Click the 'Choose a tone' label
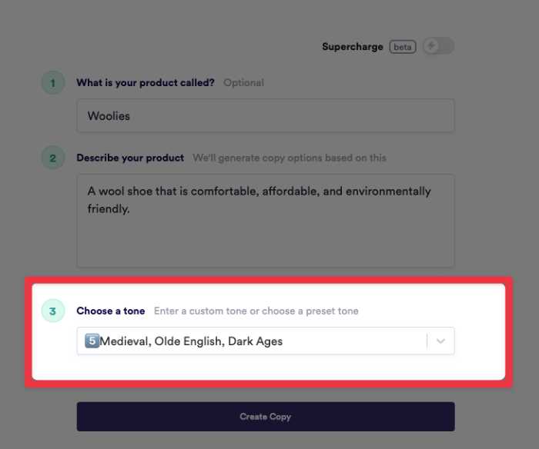 (x=111, y=311)
